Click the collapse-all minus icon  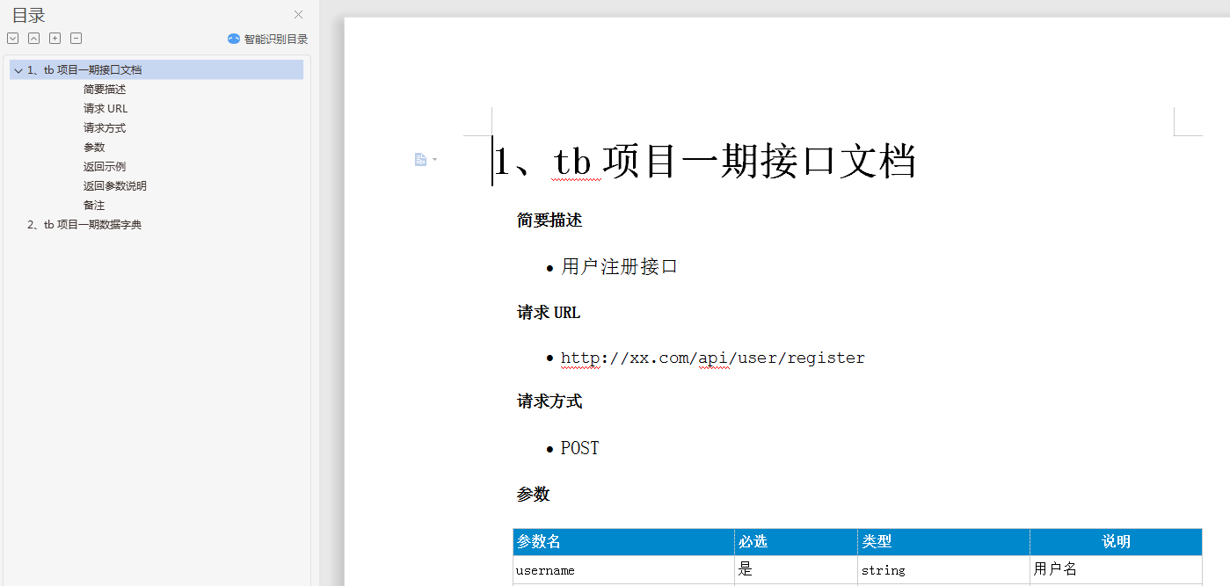click(76, 38)
